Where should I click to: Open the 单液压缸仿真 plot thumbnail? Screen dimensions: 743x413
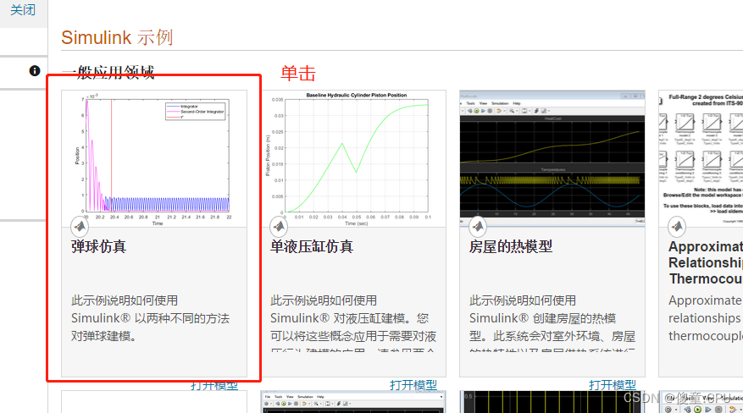tap(353, 158)
